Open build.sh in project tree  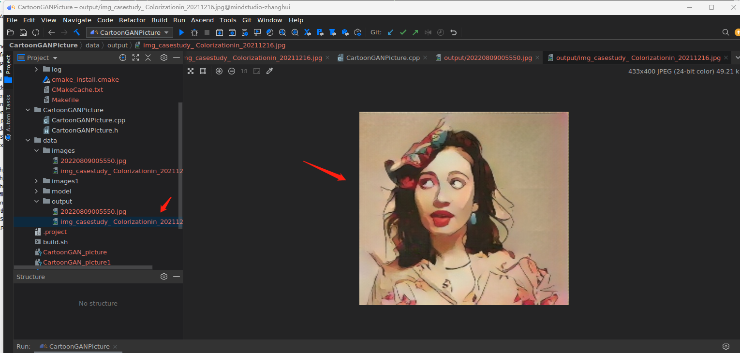point(55,242)
